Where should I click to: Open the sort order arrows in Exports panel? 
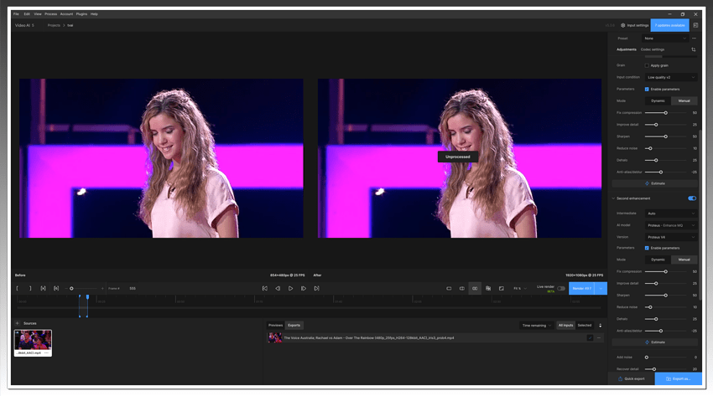coord(601,325)
